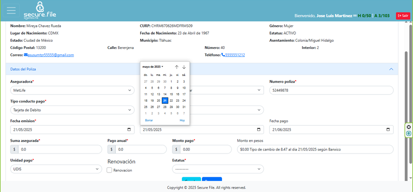Click the Numero poliza input field

[x=331, y=90]
